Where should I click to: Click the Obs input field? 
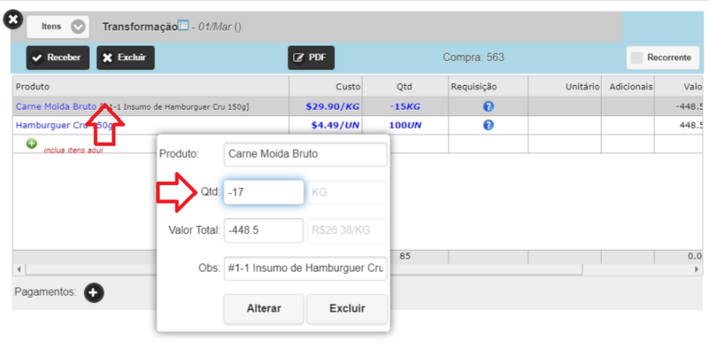[x=305, y=268]
